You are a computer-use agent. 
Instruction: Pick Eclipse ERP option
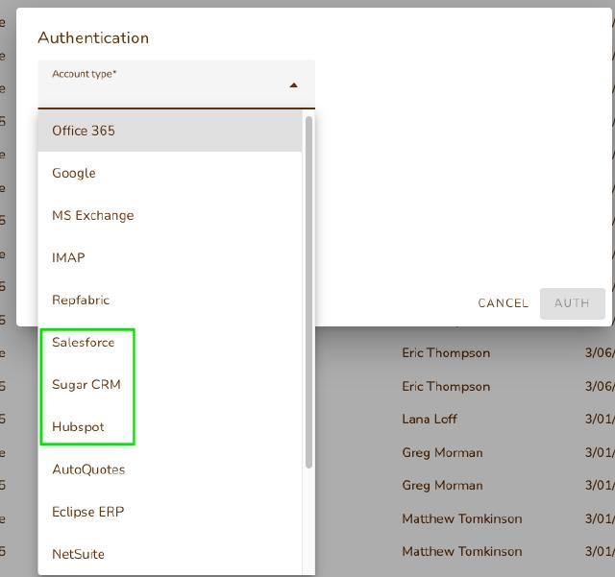[x=170, y=512]
